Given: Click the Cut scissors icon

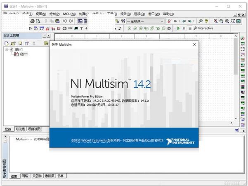Looking at the screenshot, I should pos(46,21).
